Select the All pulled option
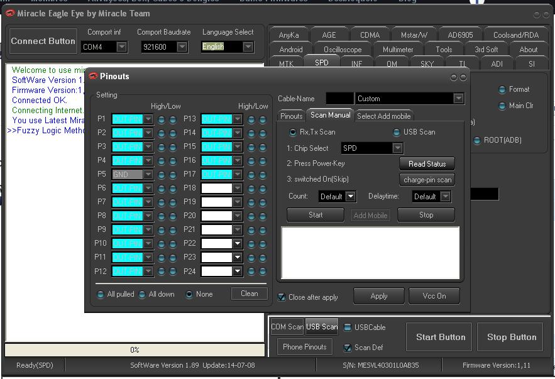This screenshot has height=379, width=555. click(x=101, y=294)
